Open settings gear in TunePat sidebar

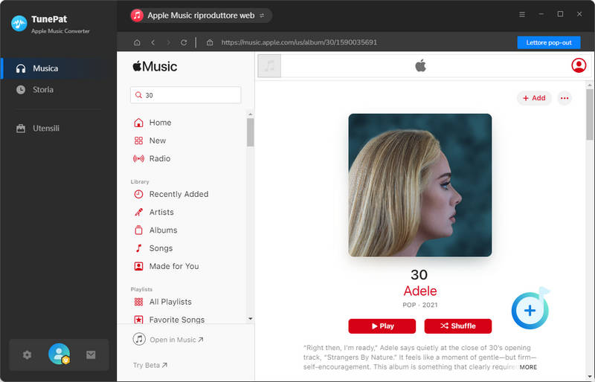27,355
